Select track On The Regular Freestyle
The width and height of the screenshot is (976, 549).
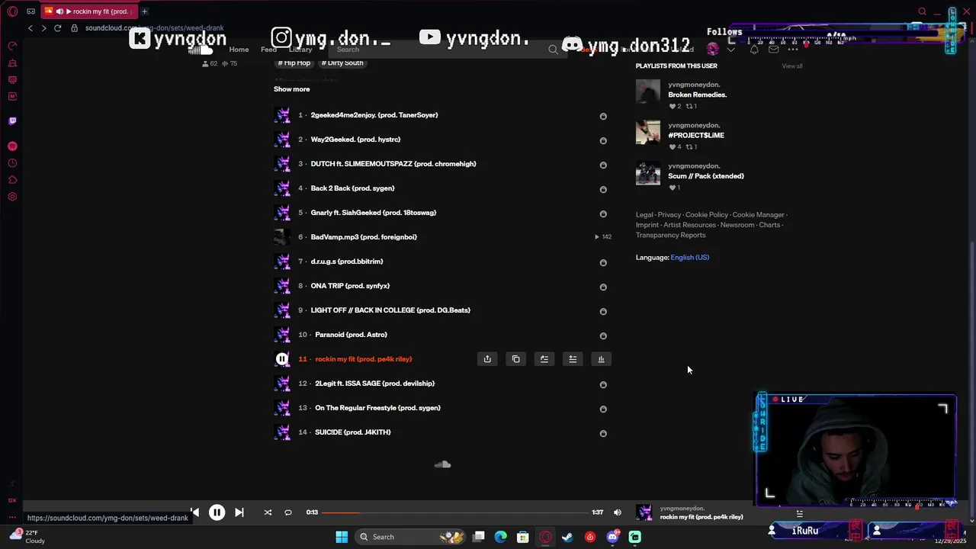coord(377,408)
